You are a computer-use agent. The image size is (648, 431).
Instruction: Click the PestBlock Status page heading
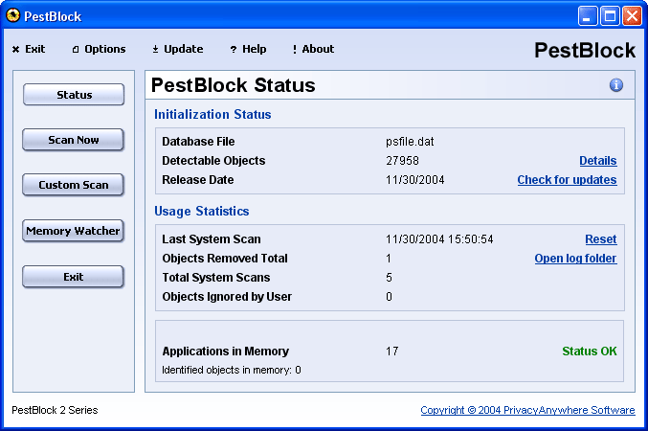tap(234, 85)
